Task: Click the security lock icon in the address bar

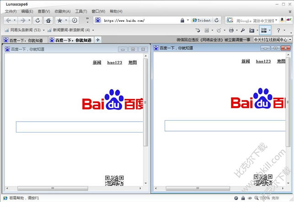Action: tap(182, 20)
